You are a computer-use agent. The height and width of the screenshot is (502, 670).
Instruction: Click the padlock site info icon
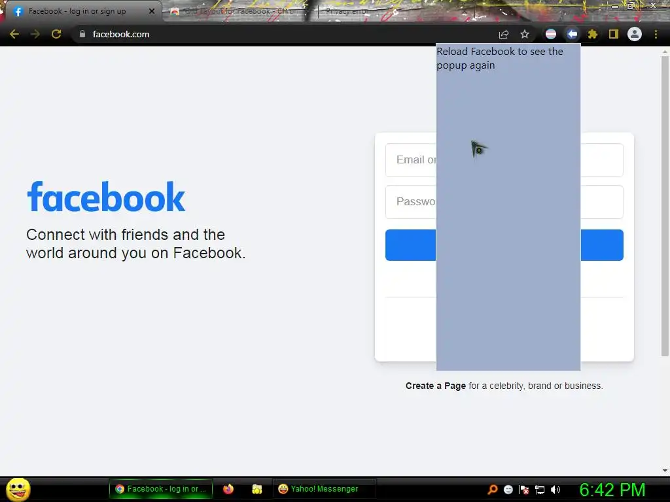tap(82, 34)
